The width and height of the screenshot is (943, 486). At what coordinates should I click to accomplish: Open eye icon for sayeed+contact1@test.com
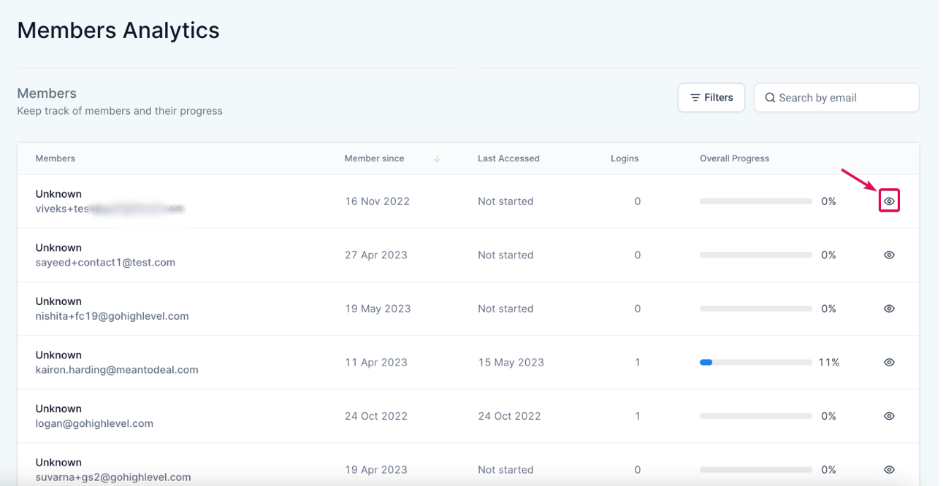tap(889, 255)
